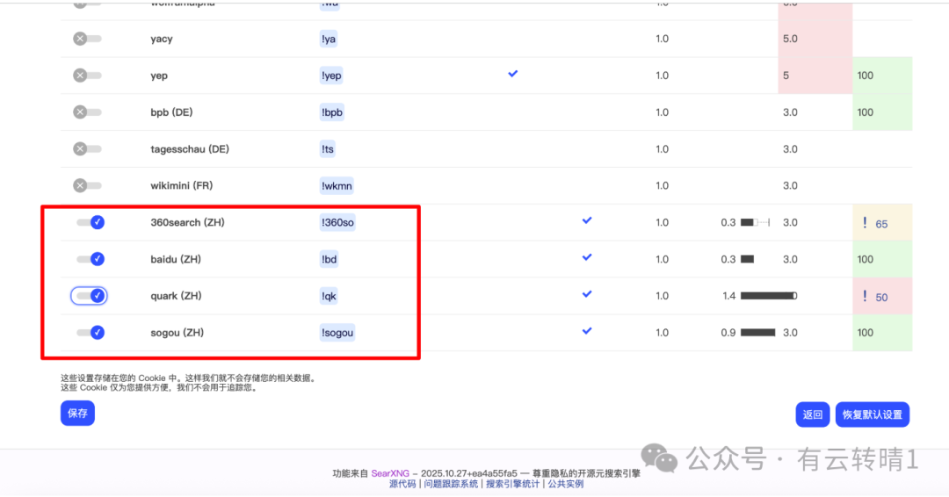Screen dimensions: 949x497
Task: Toggle the sogou (ZH) engine off
Action: point(91,333)
